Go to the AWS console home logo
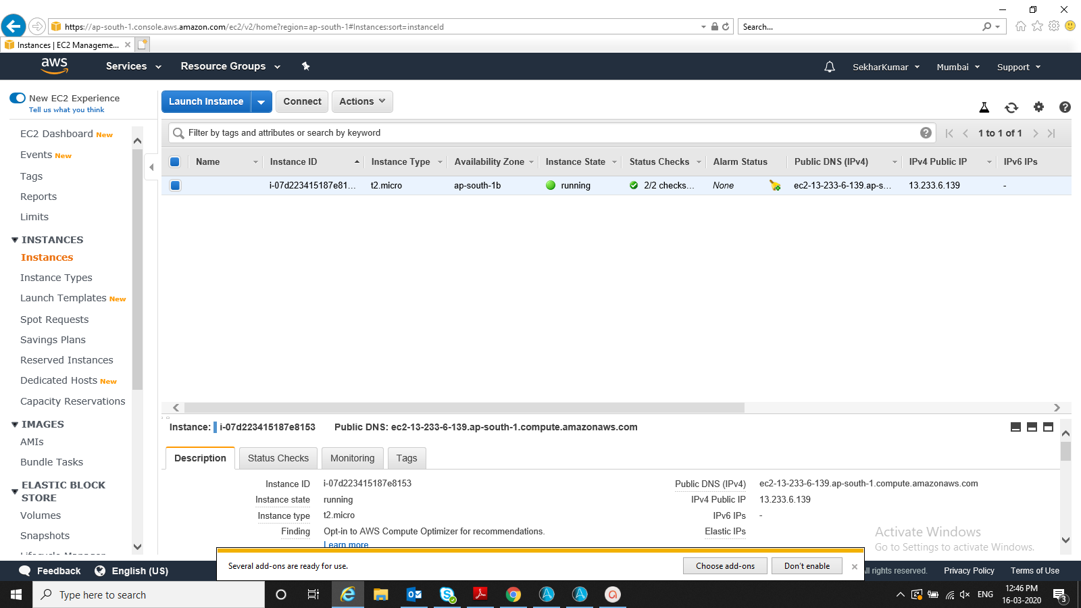 pos(54,66)
